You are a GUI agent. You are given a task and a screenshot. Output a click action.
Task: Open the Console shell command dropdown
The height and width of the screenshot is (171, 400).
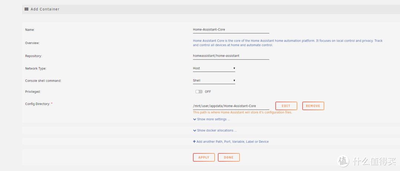tap(214, 80)
